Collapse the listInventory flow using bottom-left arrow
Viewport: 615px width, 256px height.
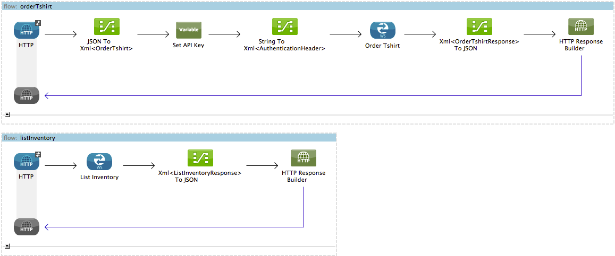(7, 245)
